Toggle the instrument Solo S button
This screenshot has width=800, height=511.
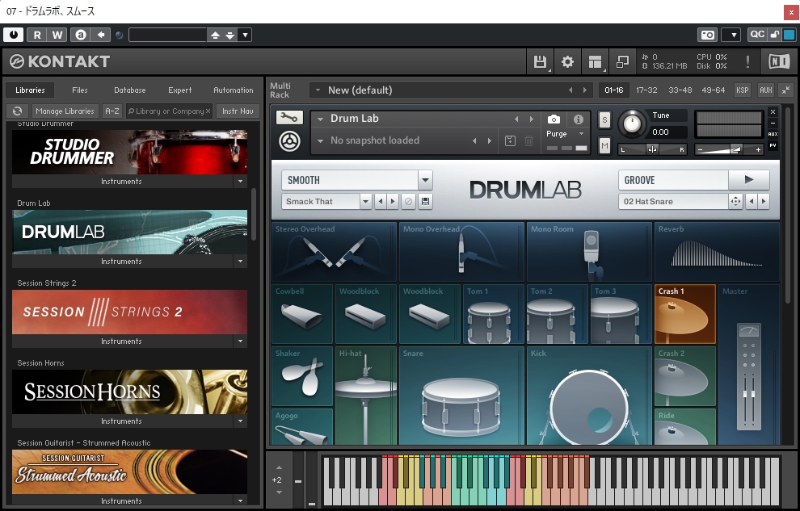pyautogui.click(x=604, y=120)
